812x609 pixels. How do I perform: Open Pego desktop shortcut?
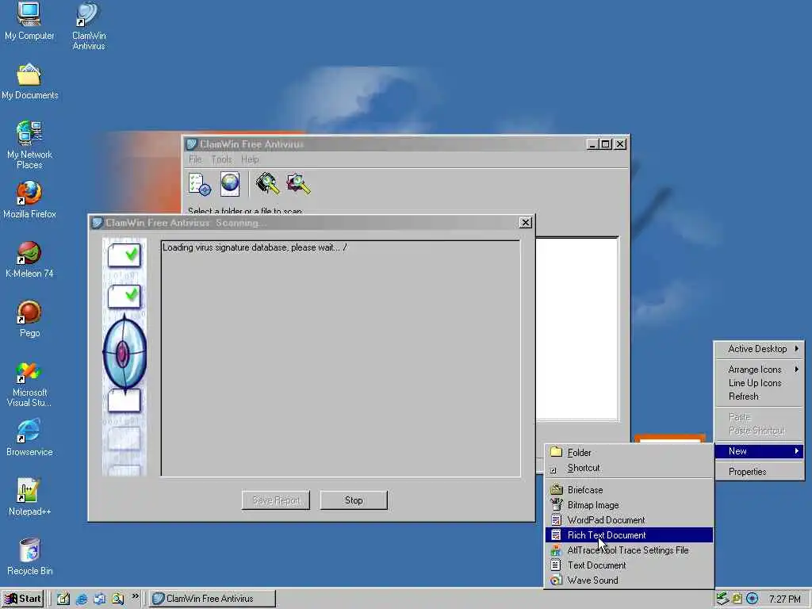click(29, 319)
